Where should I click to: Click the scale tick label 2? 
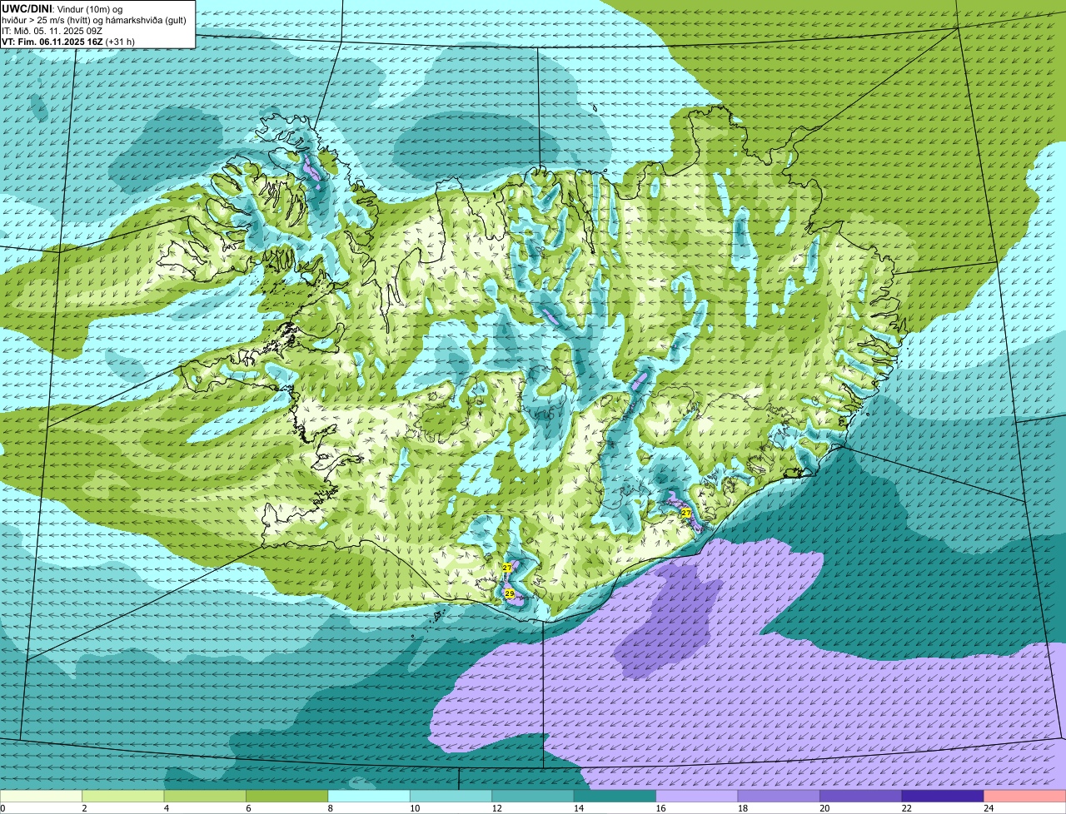coord(84,808)
